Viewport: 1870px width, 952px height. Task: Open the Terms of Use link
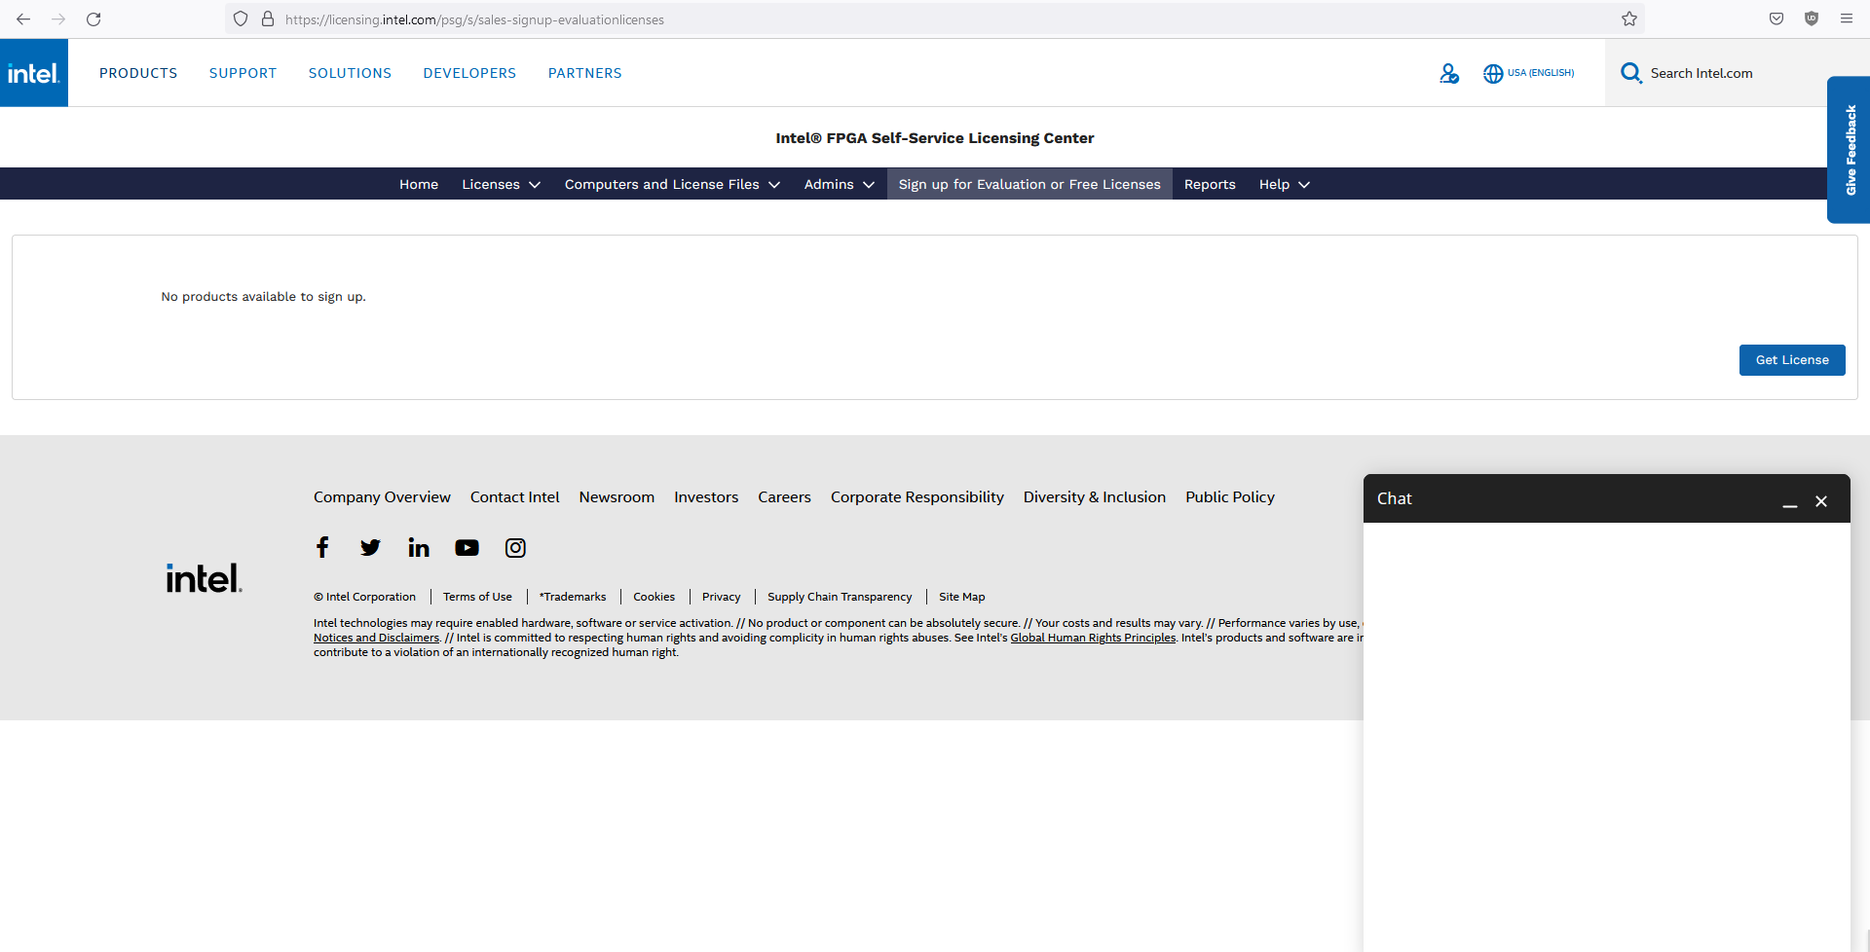[477, 597]
